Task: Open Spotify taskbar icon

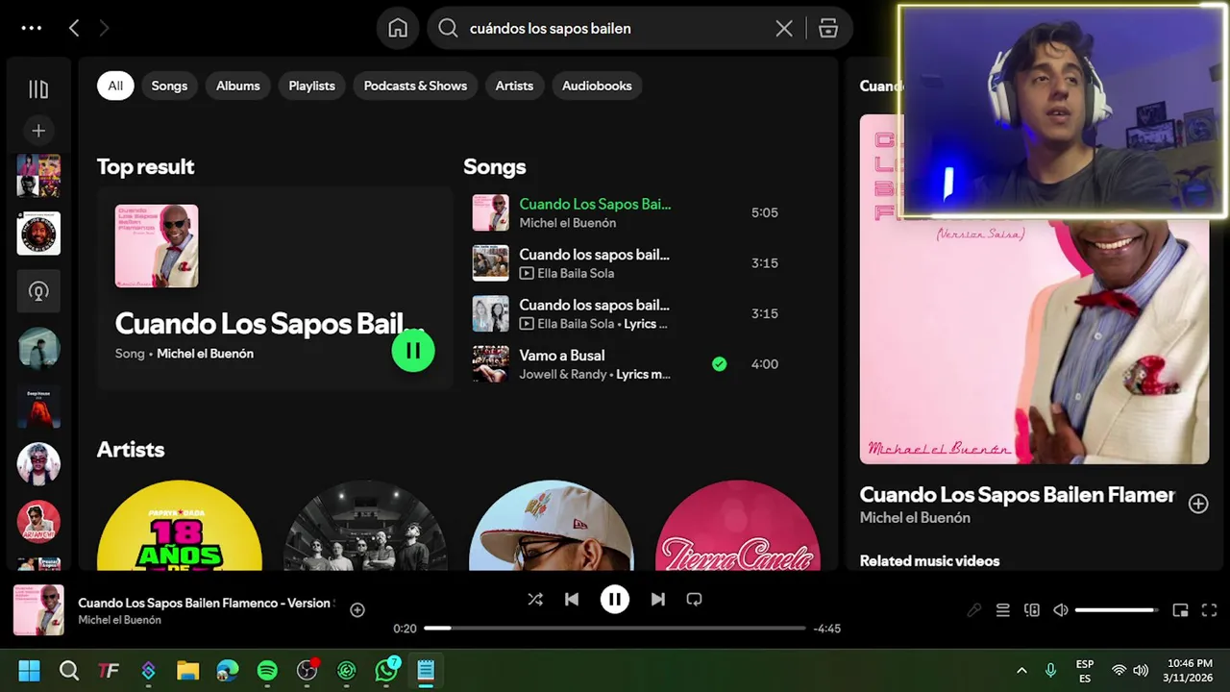Action: click(x=267, y=670)
